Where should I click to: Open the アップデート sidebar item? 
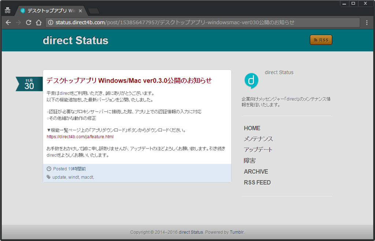(258, 150)
